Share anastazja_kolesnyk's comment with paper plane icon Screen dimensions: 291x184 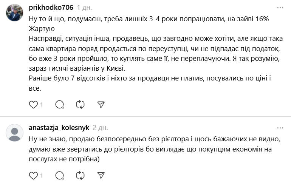pos(101,175)
